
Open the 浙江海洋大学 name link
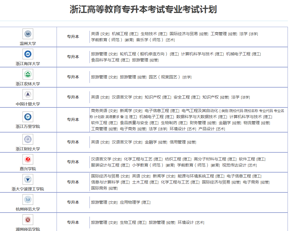click(28, 64)
